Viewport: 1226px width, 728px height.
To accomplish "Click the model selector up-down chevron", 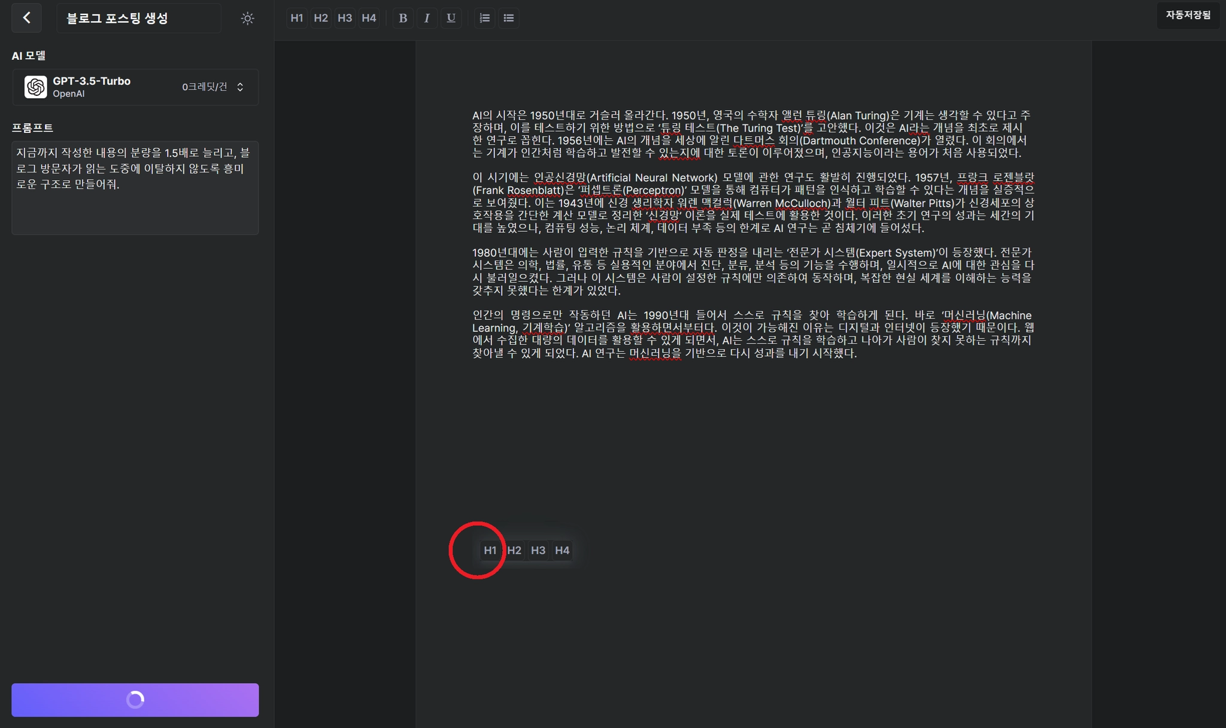I will click(240, 87).
